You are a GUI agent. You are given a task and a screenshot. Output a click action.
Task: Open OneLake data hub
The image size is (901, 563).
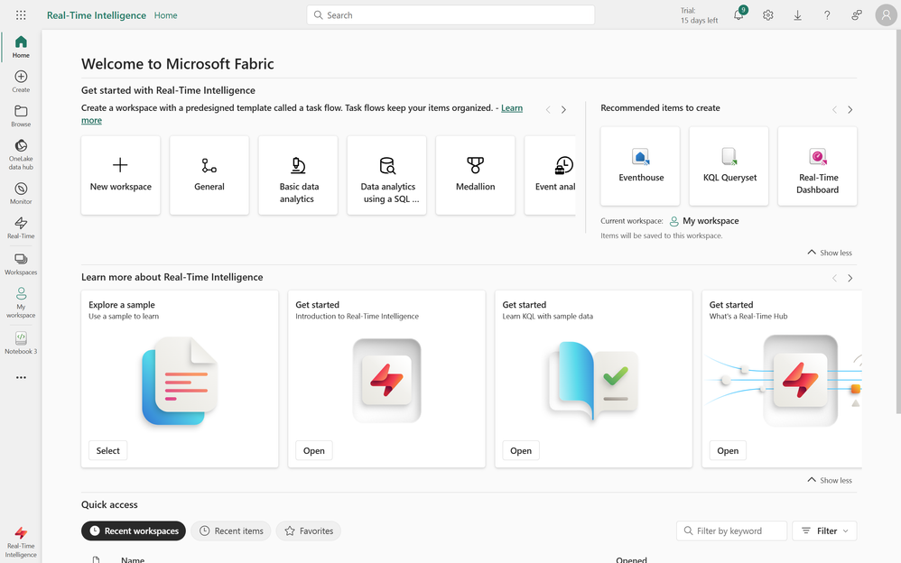21,154
